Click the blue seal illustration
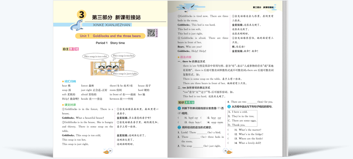This screenshot has width=353, height=159. click(77, 25)
